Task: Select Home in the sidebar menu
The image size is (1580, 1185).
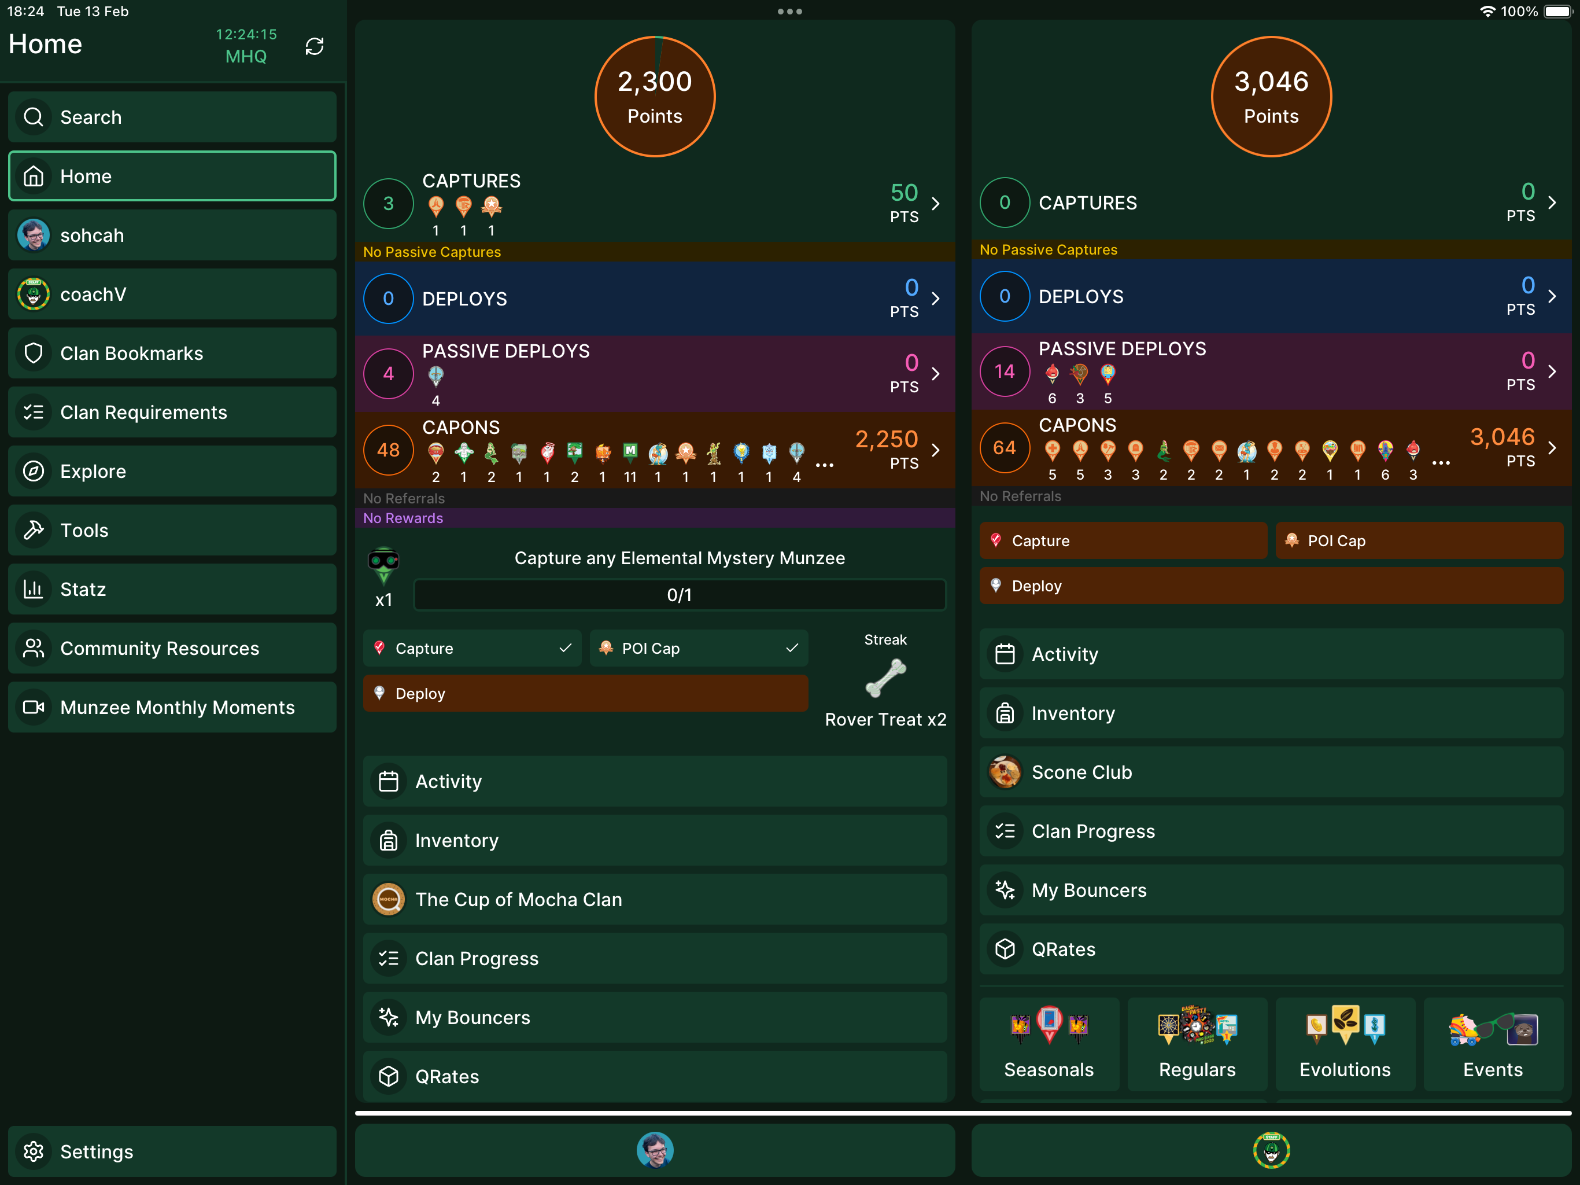Action: coord(172,176)
